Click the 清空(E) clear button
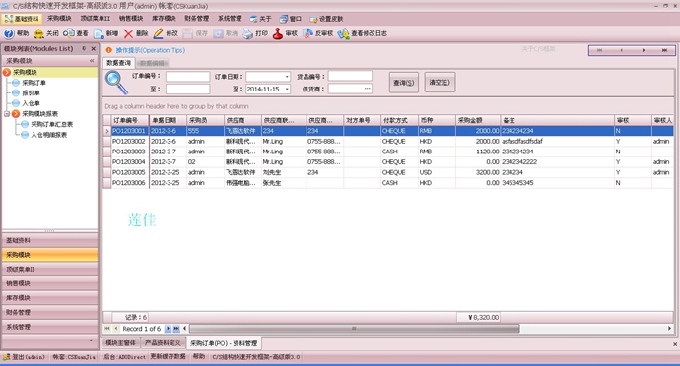 coord(440,83)
